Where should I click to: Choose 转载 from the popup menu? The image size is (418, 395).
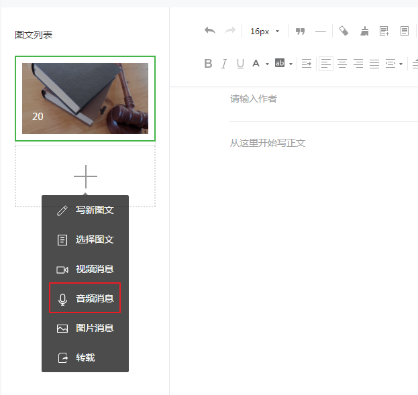point(85,357)
